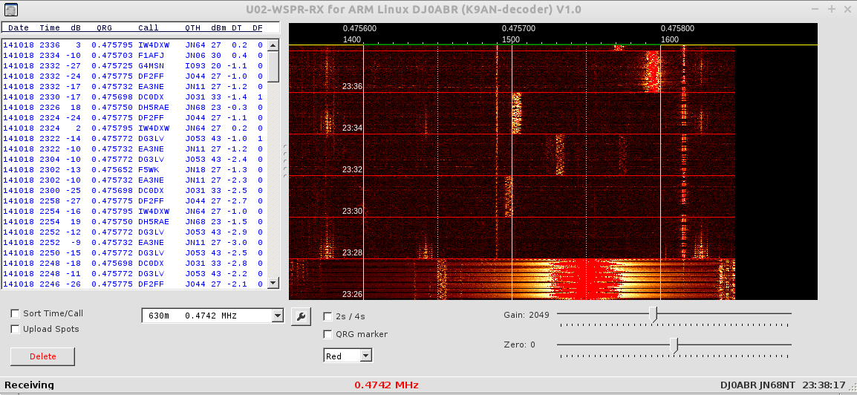Click the Receiving status text
Image resolution: width=857 pixels, height=395 pixels.
[x=29, y=385]
